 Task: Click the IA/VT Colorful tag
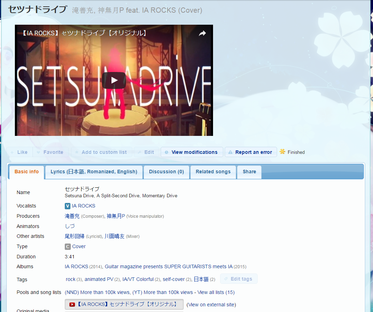[138, 279]
